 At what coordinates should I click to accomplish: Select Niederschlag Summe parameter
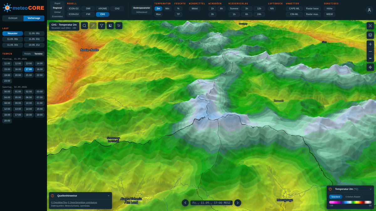(x=234, y=9)
